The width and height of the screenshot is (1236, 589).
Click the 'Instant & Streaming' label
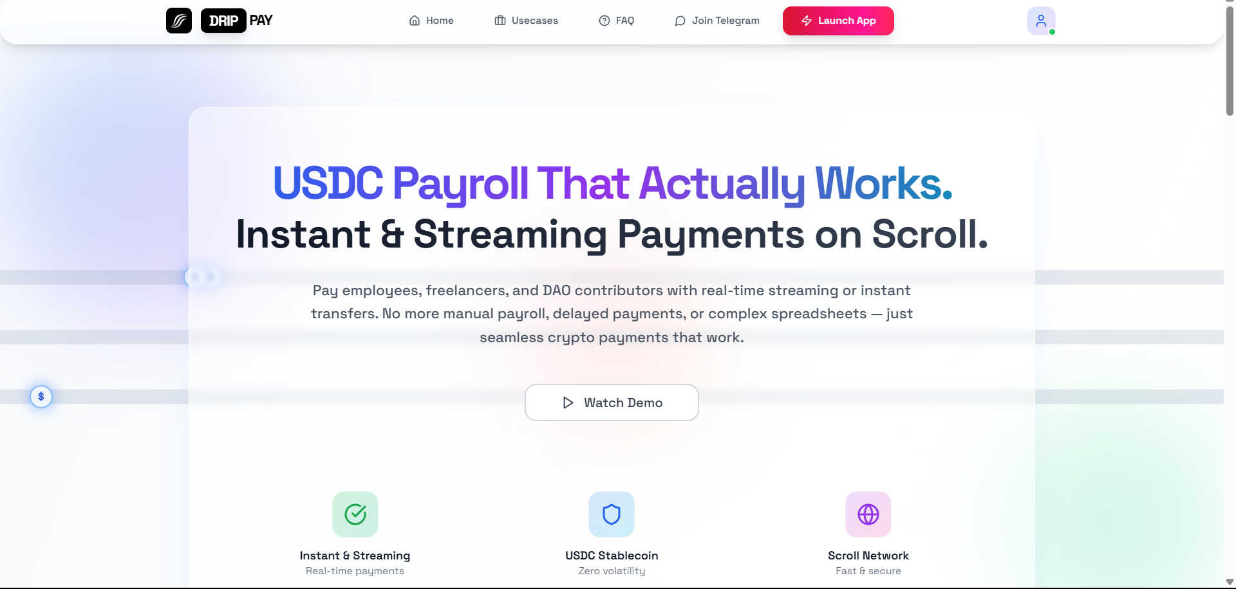pyautogui.click(x=355, y=556)
